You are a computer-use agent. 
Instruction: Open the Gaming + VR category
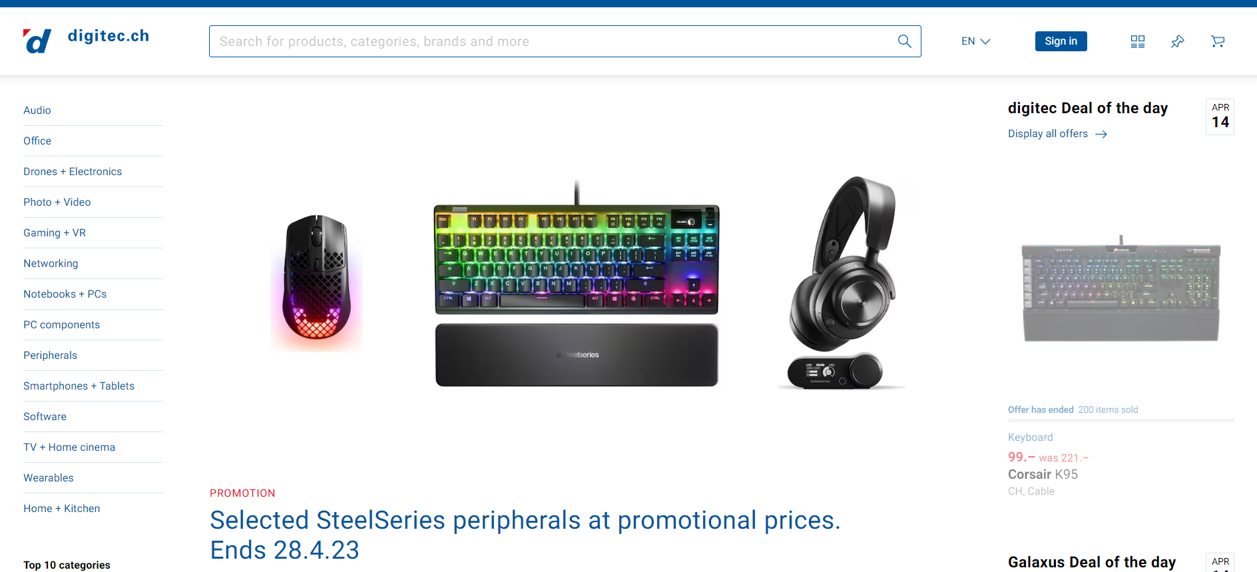(55, 233)
